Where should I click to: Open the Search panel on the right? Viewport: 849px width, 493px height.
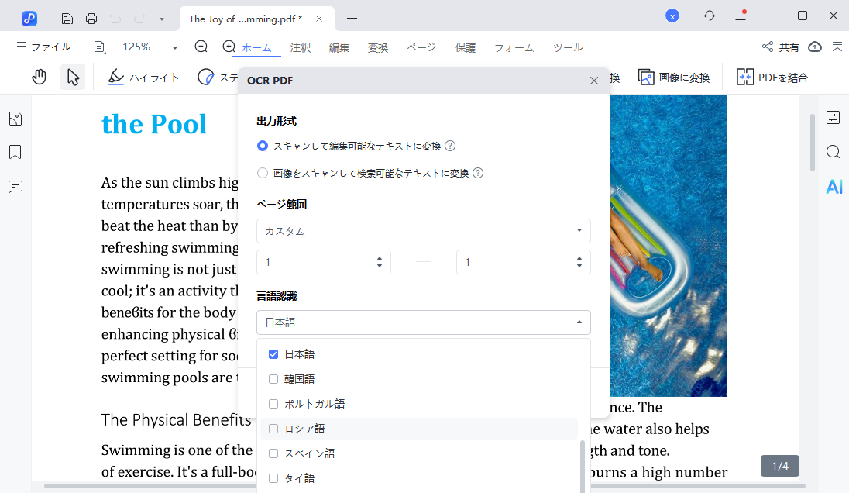[x=833, y=152]
